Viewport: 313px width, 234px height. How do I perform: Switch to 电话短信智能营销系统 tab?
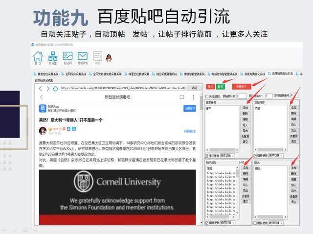pos(223,74)
